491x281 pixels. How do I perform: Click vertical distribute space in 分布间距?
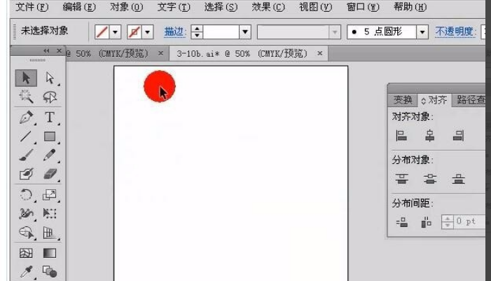402,222
